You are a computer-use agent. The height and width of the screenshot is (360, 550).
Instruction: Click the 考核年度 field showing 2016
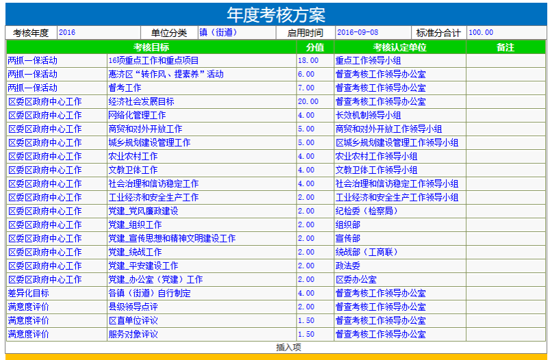coord(99,33)
